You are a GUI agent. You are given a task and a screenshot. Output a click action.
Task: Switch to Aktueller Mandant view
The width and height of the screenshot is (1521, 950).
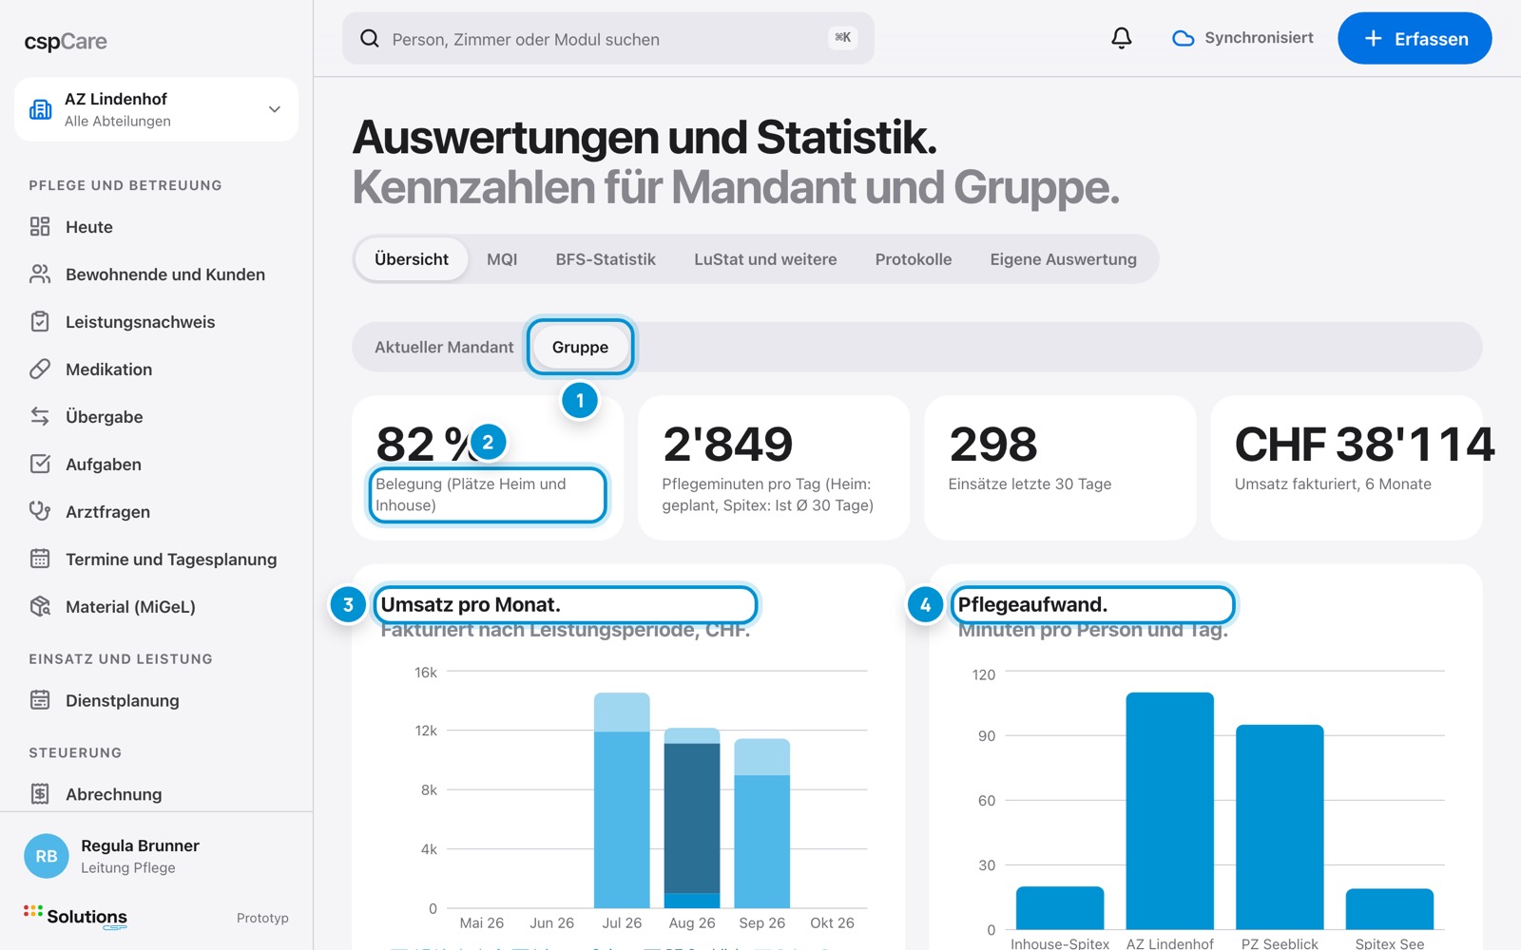444,347
